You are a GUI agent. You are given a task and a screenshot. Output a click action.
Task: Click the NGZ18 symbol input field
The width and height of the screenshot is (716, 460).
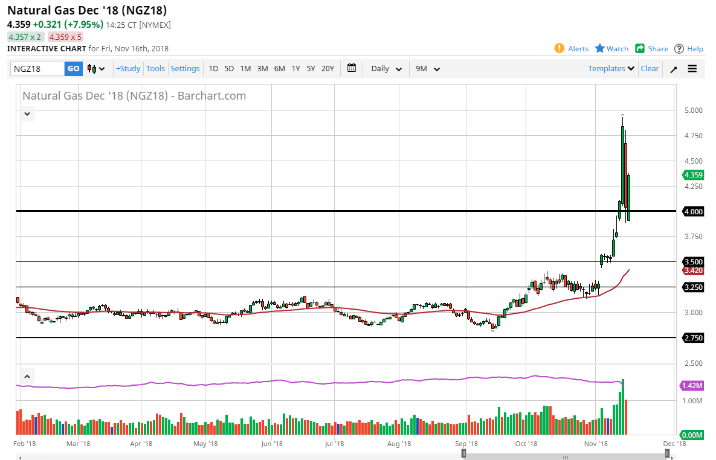pyautogui.click(x=37, y=68)
